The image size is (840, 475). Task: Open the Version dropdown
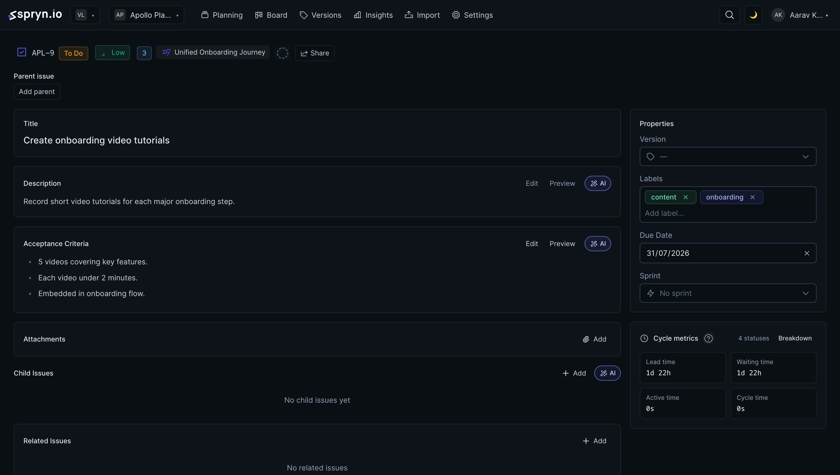pyautogui.click(x=728, y=157)
